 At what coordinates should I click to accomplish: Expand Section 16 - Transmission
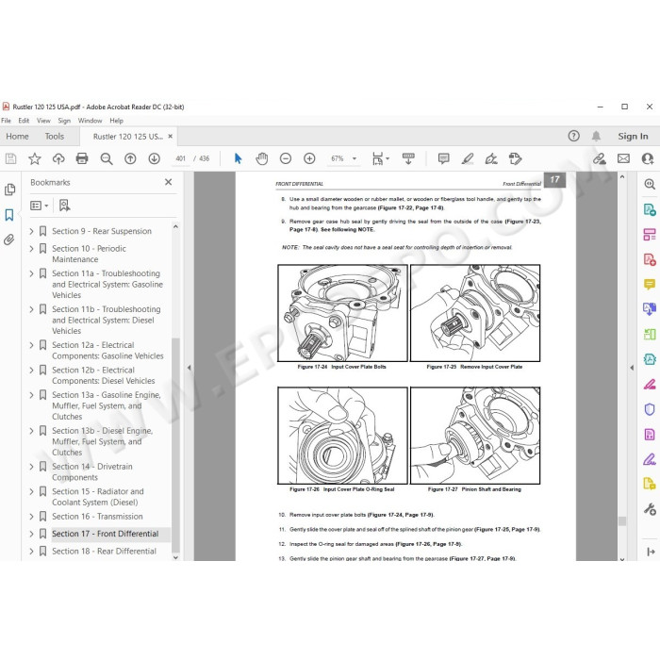pos(31,517)
